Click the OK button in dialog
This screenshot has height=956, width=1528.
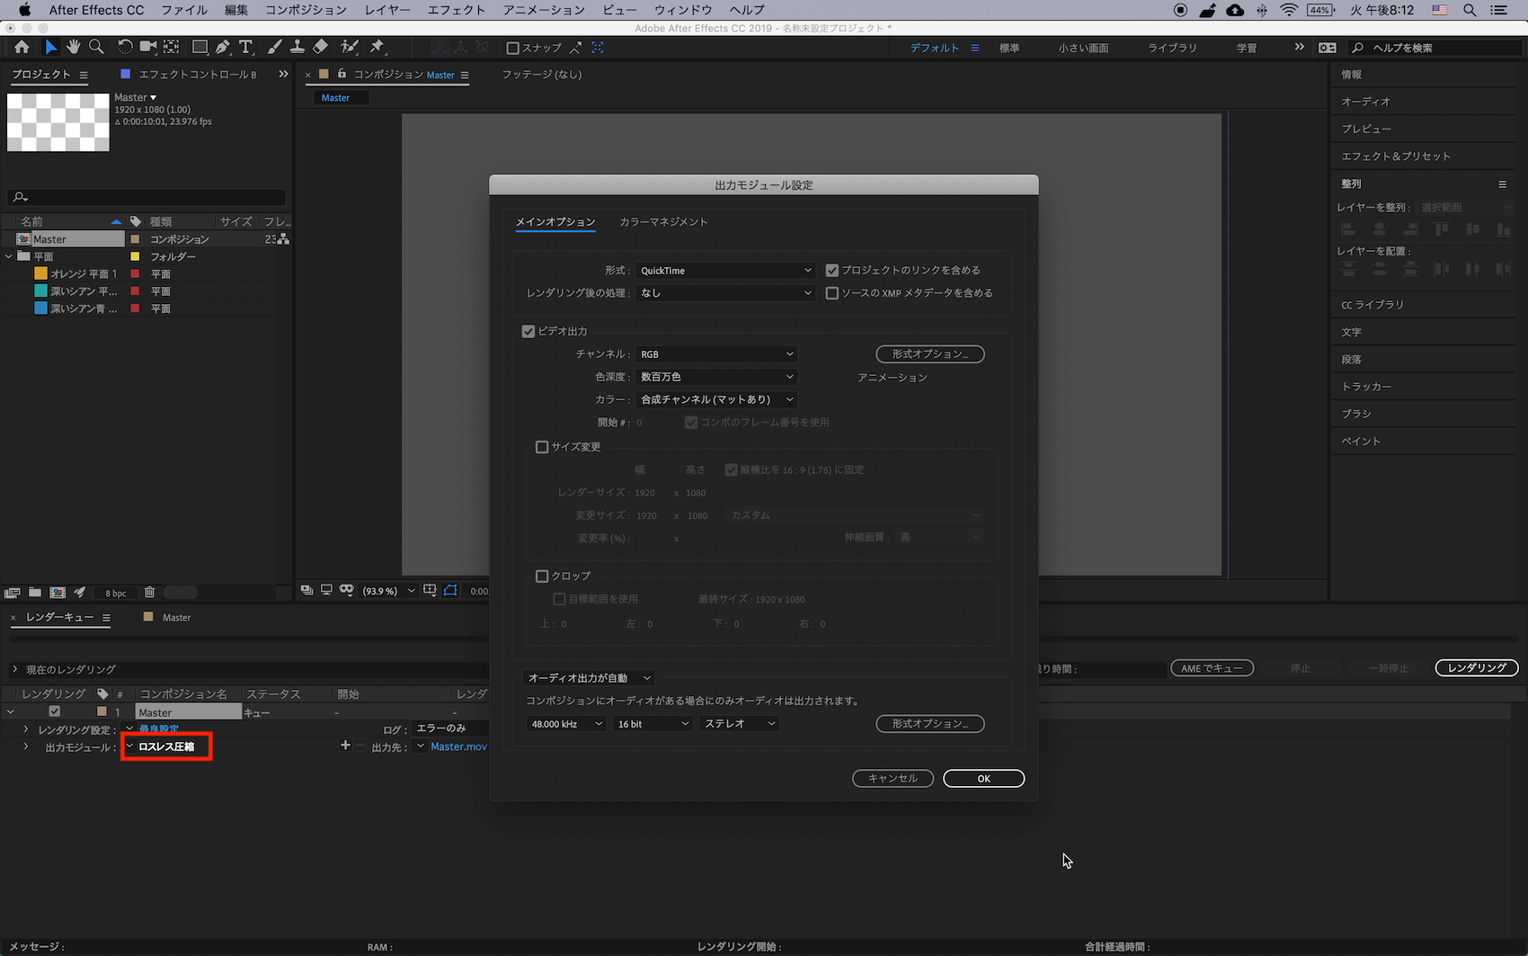coord(983,779)
